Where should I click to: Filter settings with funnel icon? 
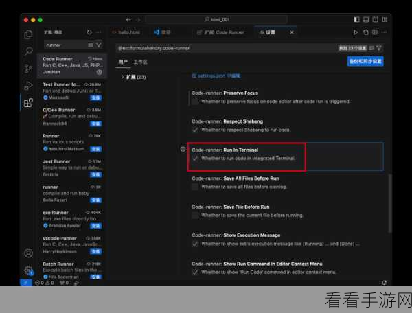click(379, 48)
